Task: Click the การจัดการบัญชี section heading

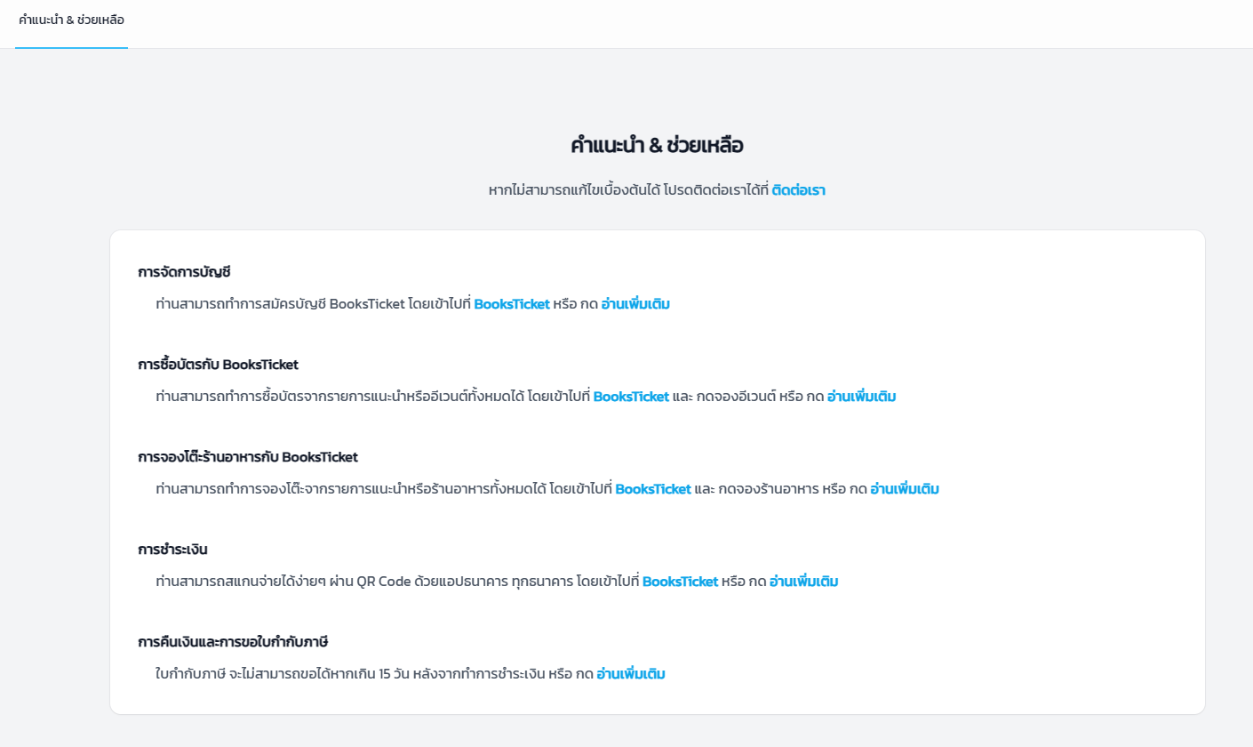Action: coord(184,272)
